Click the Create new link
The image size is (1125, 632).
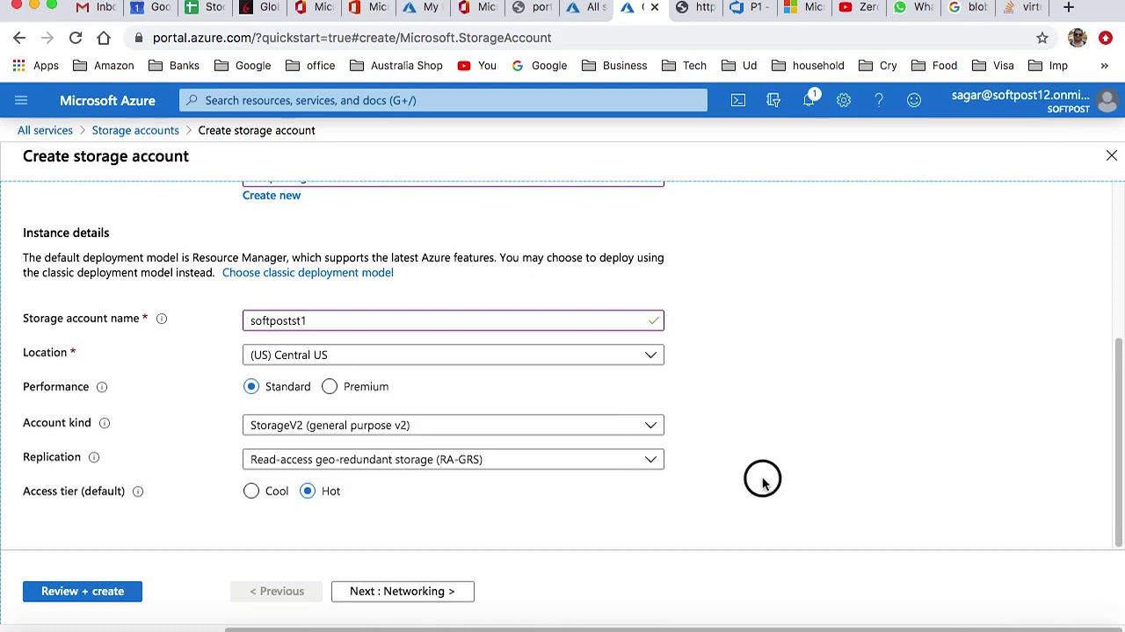272,195
